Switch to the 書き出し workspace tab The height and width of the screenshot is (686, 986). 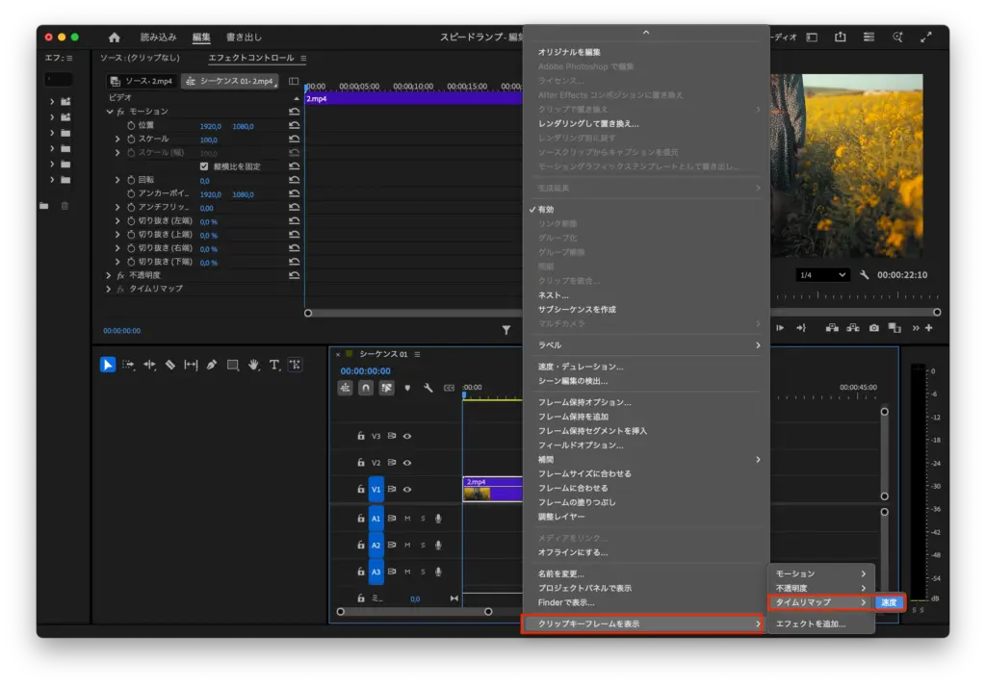244,38
